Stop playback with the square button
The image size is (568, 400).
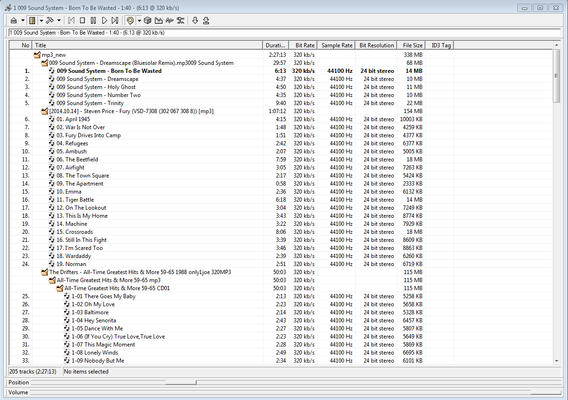(x=82, y=20)
